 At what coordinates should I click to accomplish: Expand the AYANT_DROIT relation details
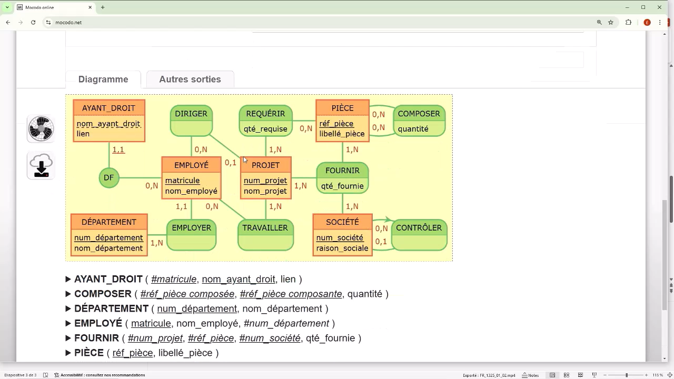(68, 279)
